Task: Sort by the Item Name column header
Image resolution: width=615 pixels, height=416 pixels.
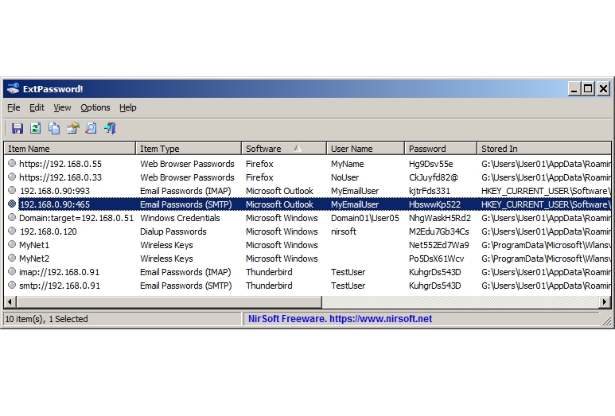Action: (70, 149)
